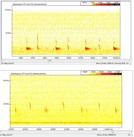Click the '24450 ms' time axis label

click(x=109, y=129)
